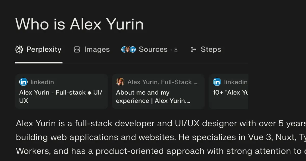Open the Images tab
This screenshot has width=306, height=161.
(x=97, y=50)
